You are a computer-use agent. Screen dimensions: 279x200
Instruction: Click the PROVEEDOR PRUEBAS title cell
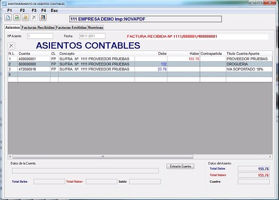pos(249,59)
